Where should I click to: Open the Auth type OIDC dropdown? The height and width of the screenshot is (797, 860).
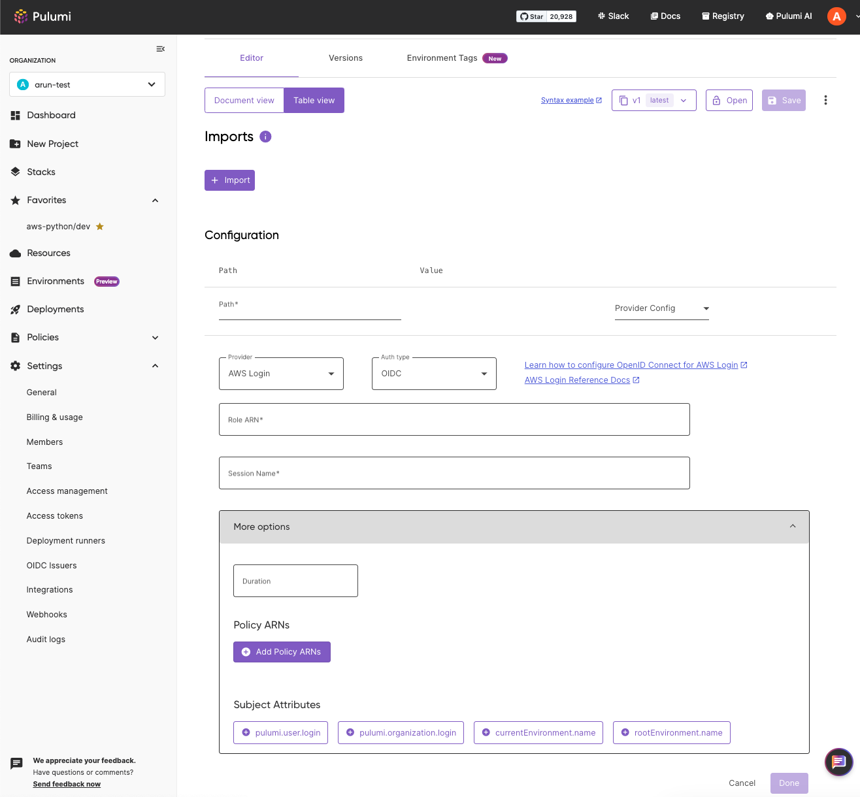coord(434,374)
